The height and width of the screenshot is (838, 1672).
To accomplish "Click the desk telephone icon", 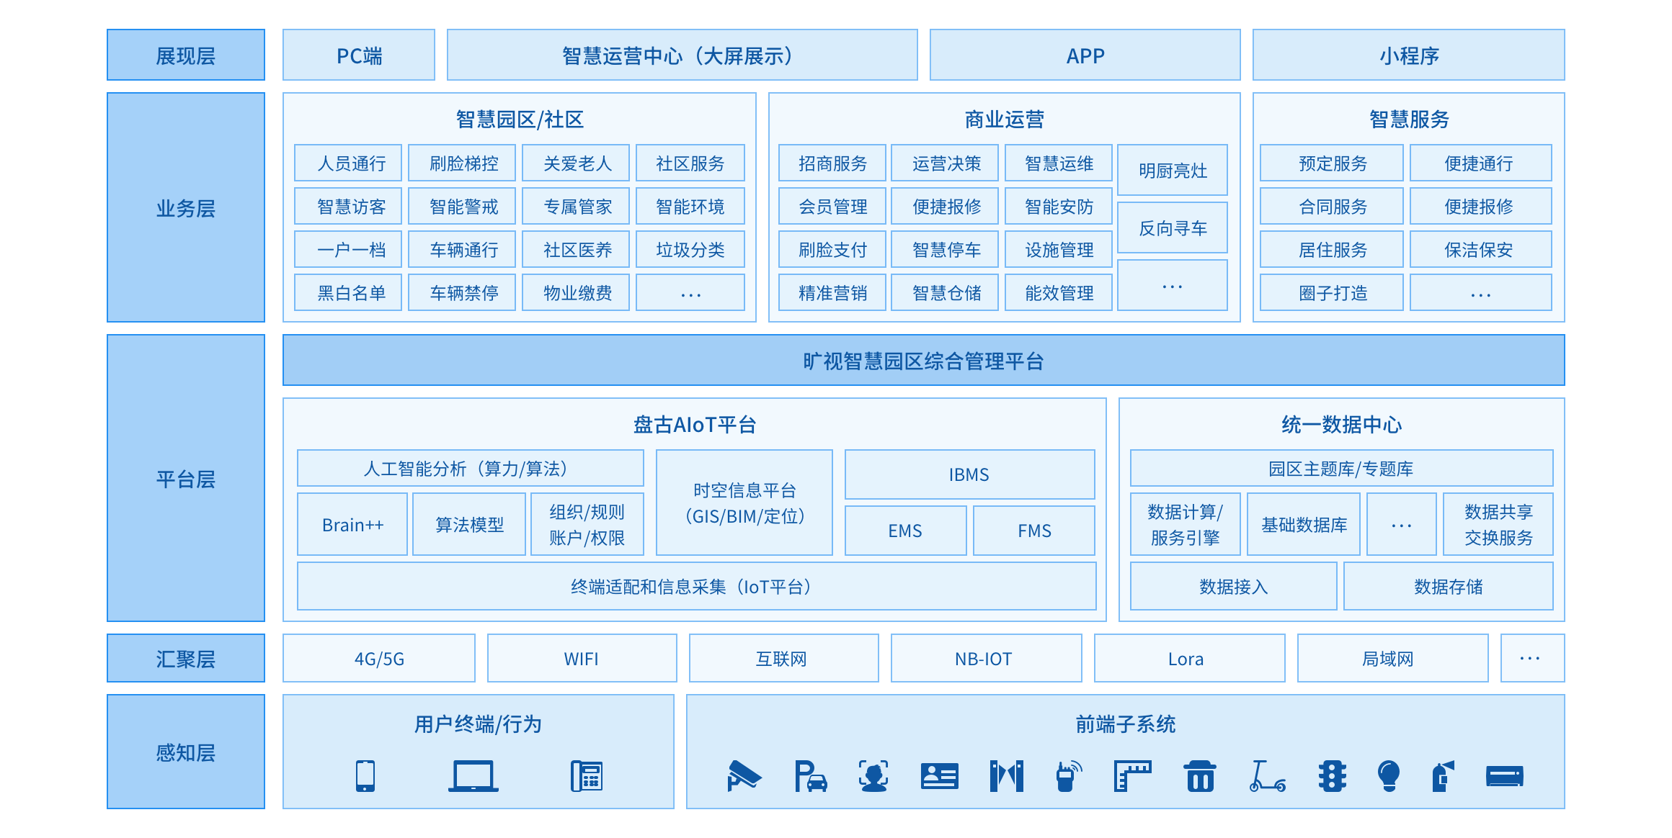I will point(587,776).
